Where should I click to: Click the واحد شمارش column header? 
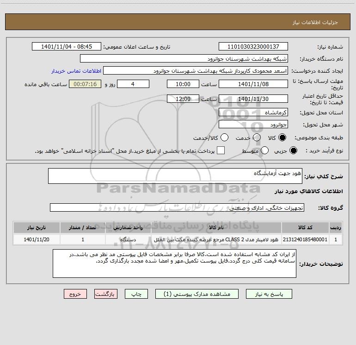(128, 227)
